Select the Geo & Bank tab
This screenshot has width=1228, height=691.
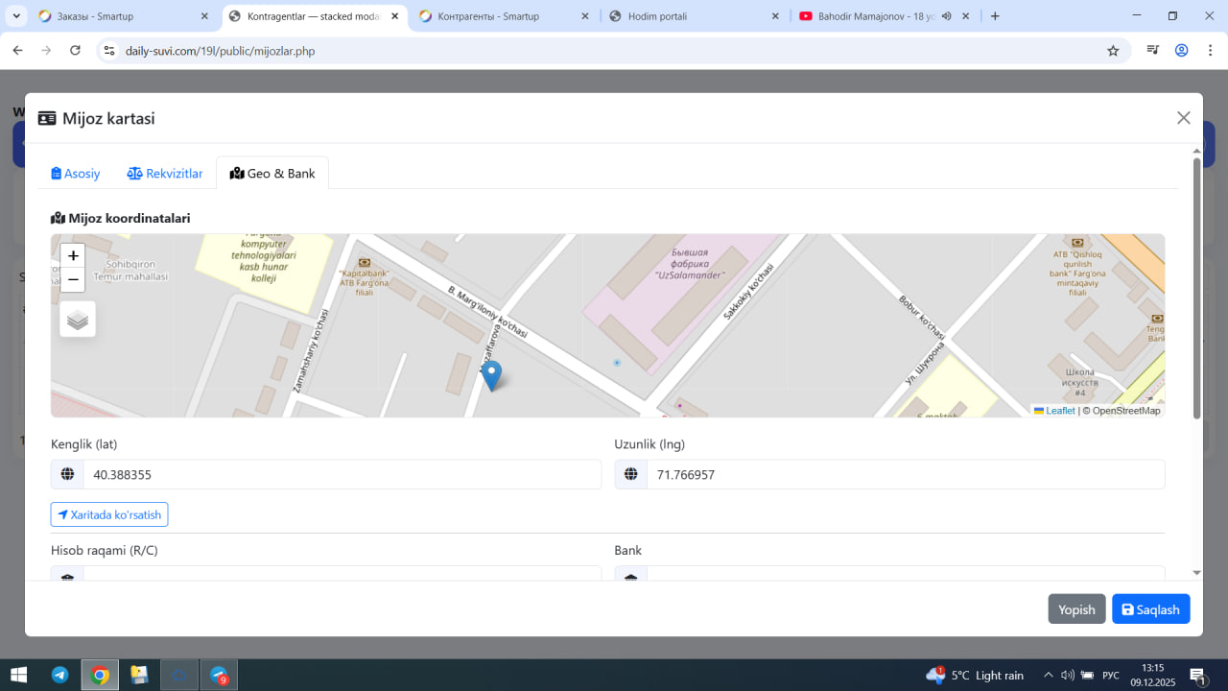click(x=272, y=174)
